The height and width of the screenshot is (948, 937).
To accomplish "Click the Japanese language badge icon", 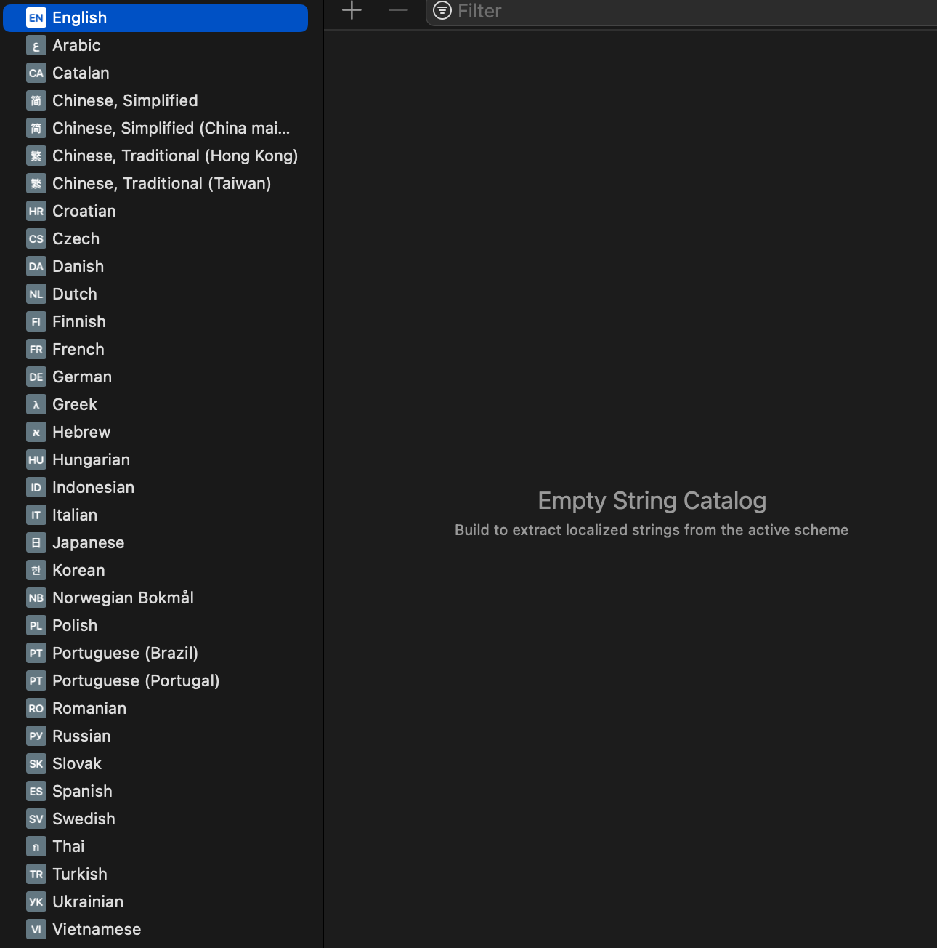I will [x=36, y=543].
